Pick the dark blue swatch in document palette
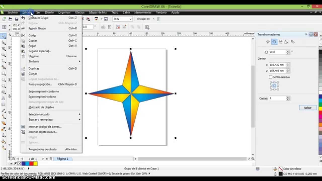The width and height of the screenshot is (322, 181). click(x=23, y=164)
